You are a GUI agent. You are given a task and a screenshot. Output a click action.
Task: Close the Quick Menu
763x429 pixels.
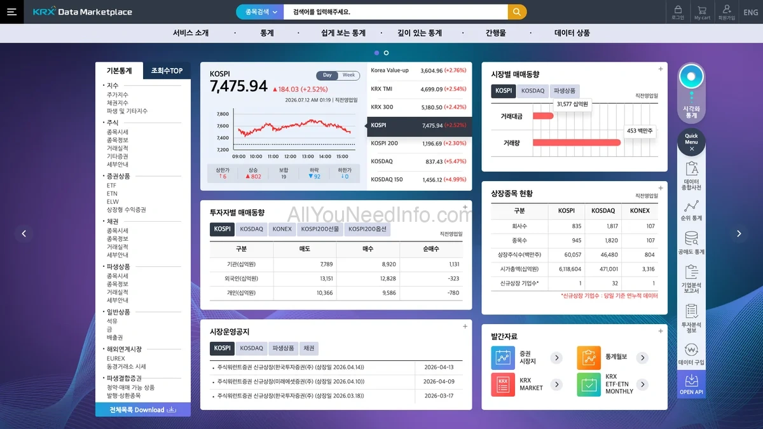click(691, 149)
